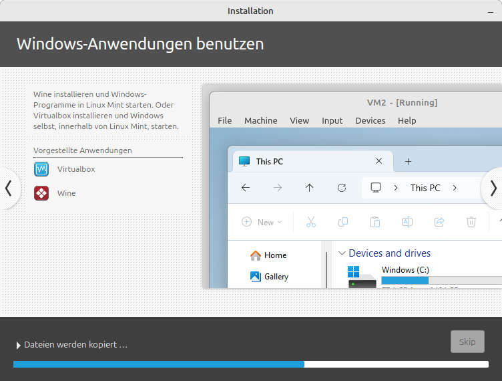The width and height of the screenshot is (502, 381).
Task: Click the Paste clipboard icon
Action: 375,222
